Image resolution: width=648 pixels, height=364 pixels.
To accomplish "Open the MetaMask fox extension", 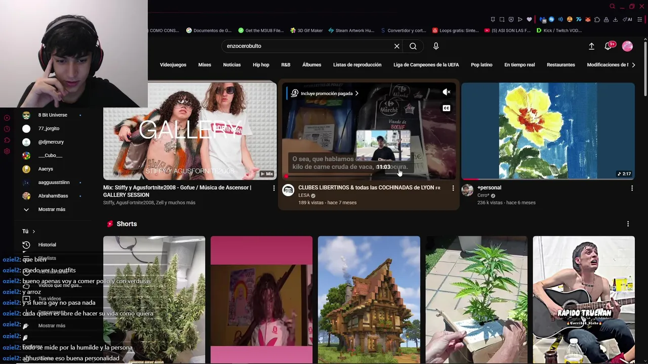I will coord(588,19).
